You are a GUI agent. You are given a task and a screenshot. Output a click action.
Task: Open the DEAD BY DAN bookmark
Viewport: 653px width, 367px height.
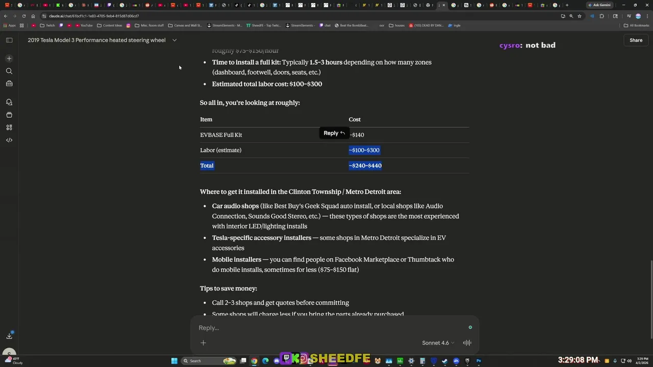[426, 25]
